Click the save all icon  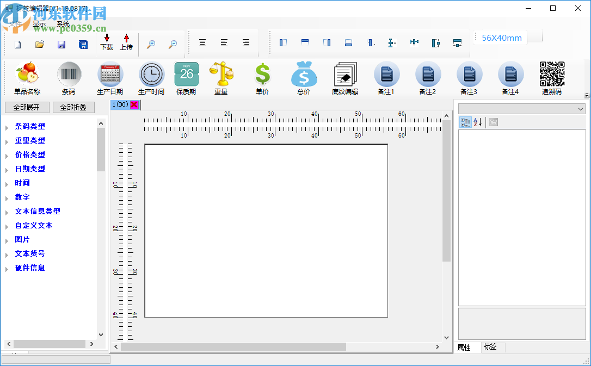pyautogui.click(x=83, y=45)
